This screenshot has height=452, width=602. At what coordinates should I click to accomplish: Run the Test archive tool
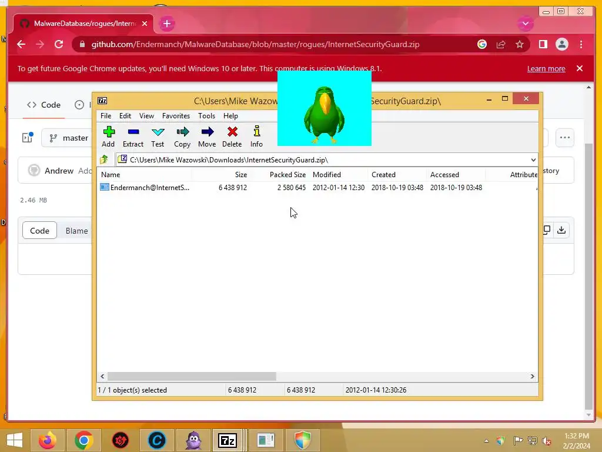158,137
